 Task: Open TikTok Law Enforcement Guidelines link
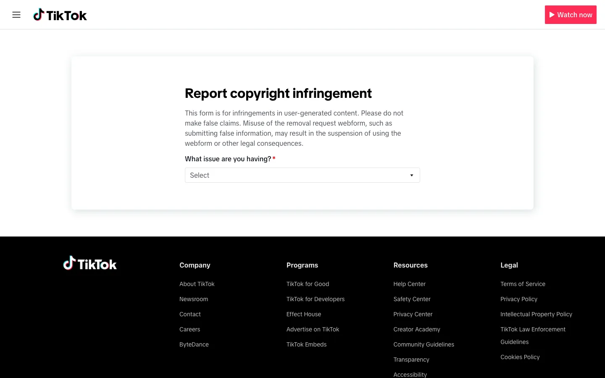[x=533, y=336]
